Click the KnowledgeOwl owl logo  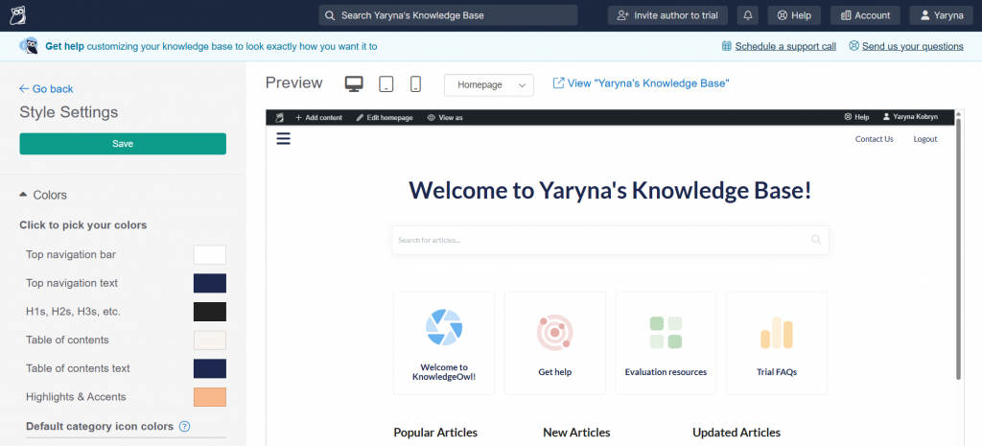coord(18,15)
